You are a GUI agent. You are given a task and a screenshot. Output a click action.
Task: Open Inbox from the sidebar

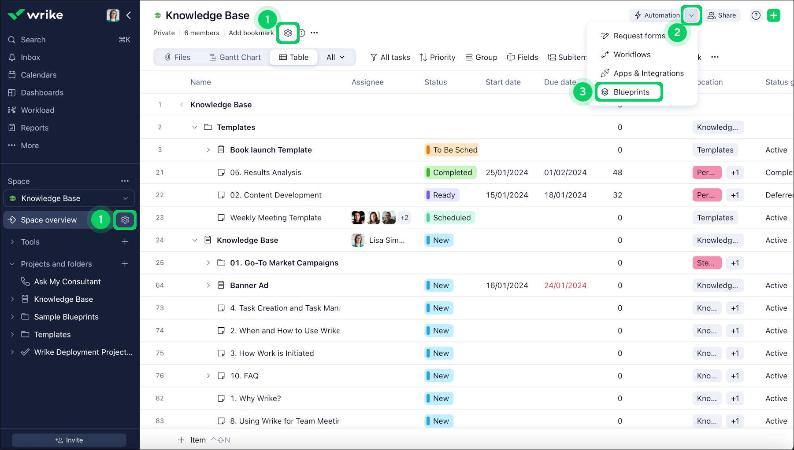click(30, 57)
